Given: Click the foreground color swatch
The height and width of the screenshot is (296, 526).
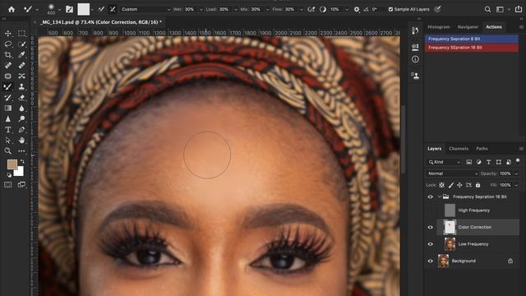Looking at the screenshot, I should point(12,164).
